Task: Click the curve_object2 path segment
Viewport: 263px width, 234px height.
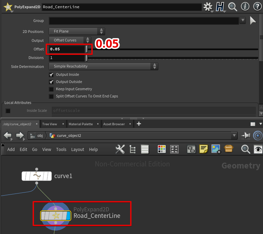Action: click(x=66, y=136)
